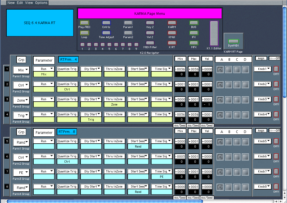The width and height of the screenshot is (287, 203).
Task: Open the MIDI Filter page button
Action: coord(150,43)
